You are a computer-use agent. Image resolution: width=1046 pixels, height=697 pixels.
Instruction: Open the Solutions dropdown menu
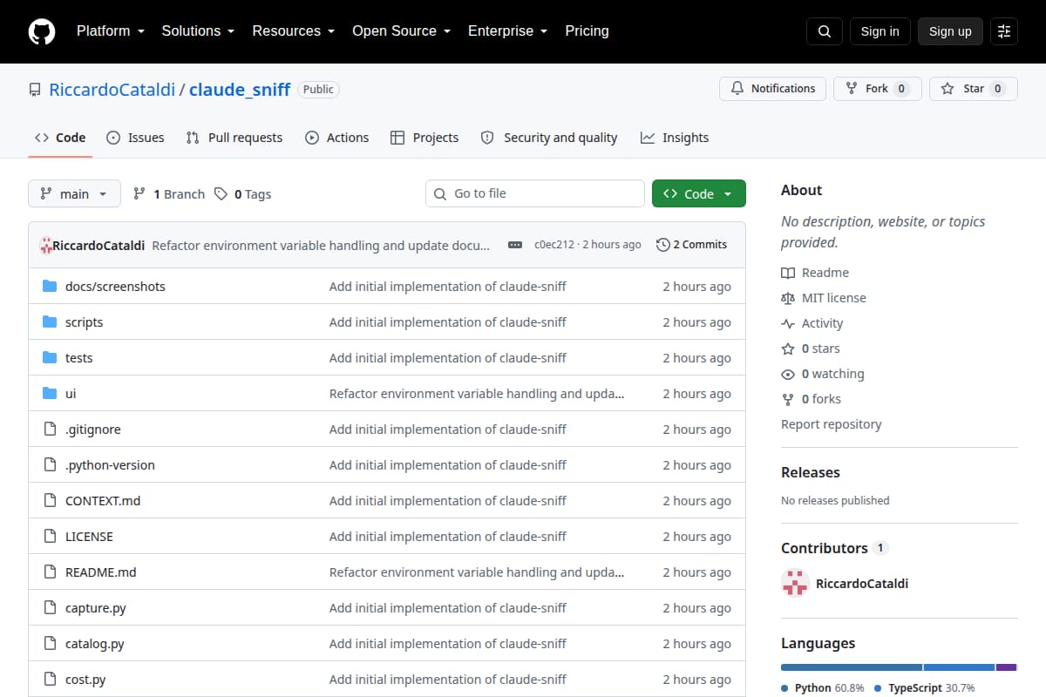(x=198, y=31)
